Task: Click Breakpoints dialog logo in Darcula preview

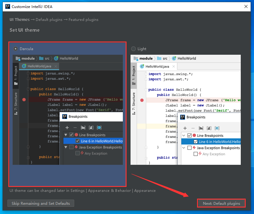Action: (x=65, y=117)
